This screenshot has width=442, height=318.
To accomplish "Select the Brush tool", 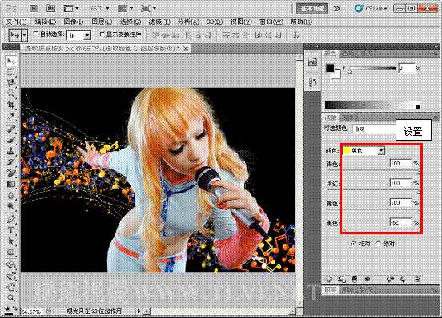I will click(11, 140).
